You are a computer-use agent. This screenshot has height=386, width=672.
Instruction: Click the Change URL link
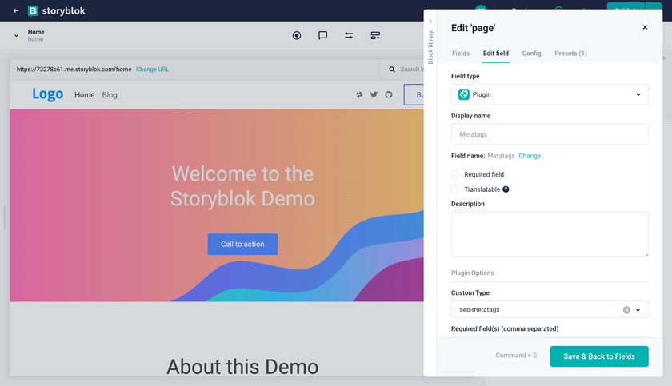pyautogui.click(x=153, y=70)
